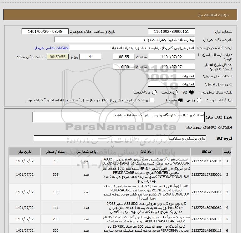Viewport: 241px width, 233px height.
Task: Click quantity 200 in row 5
Action: click(56, 219)
